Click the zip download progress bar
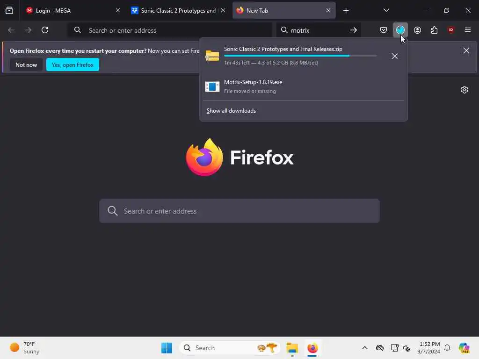Screen dimensions: 479x359 pos(300,56)
